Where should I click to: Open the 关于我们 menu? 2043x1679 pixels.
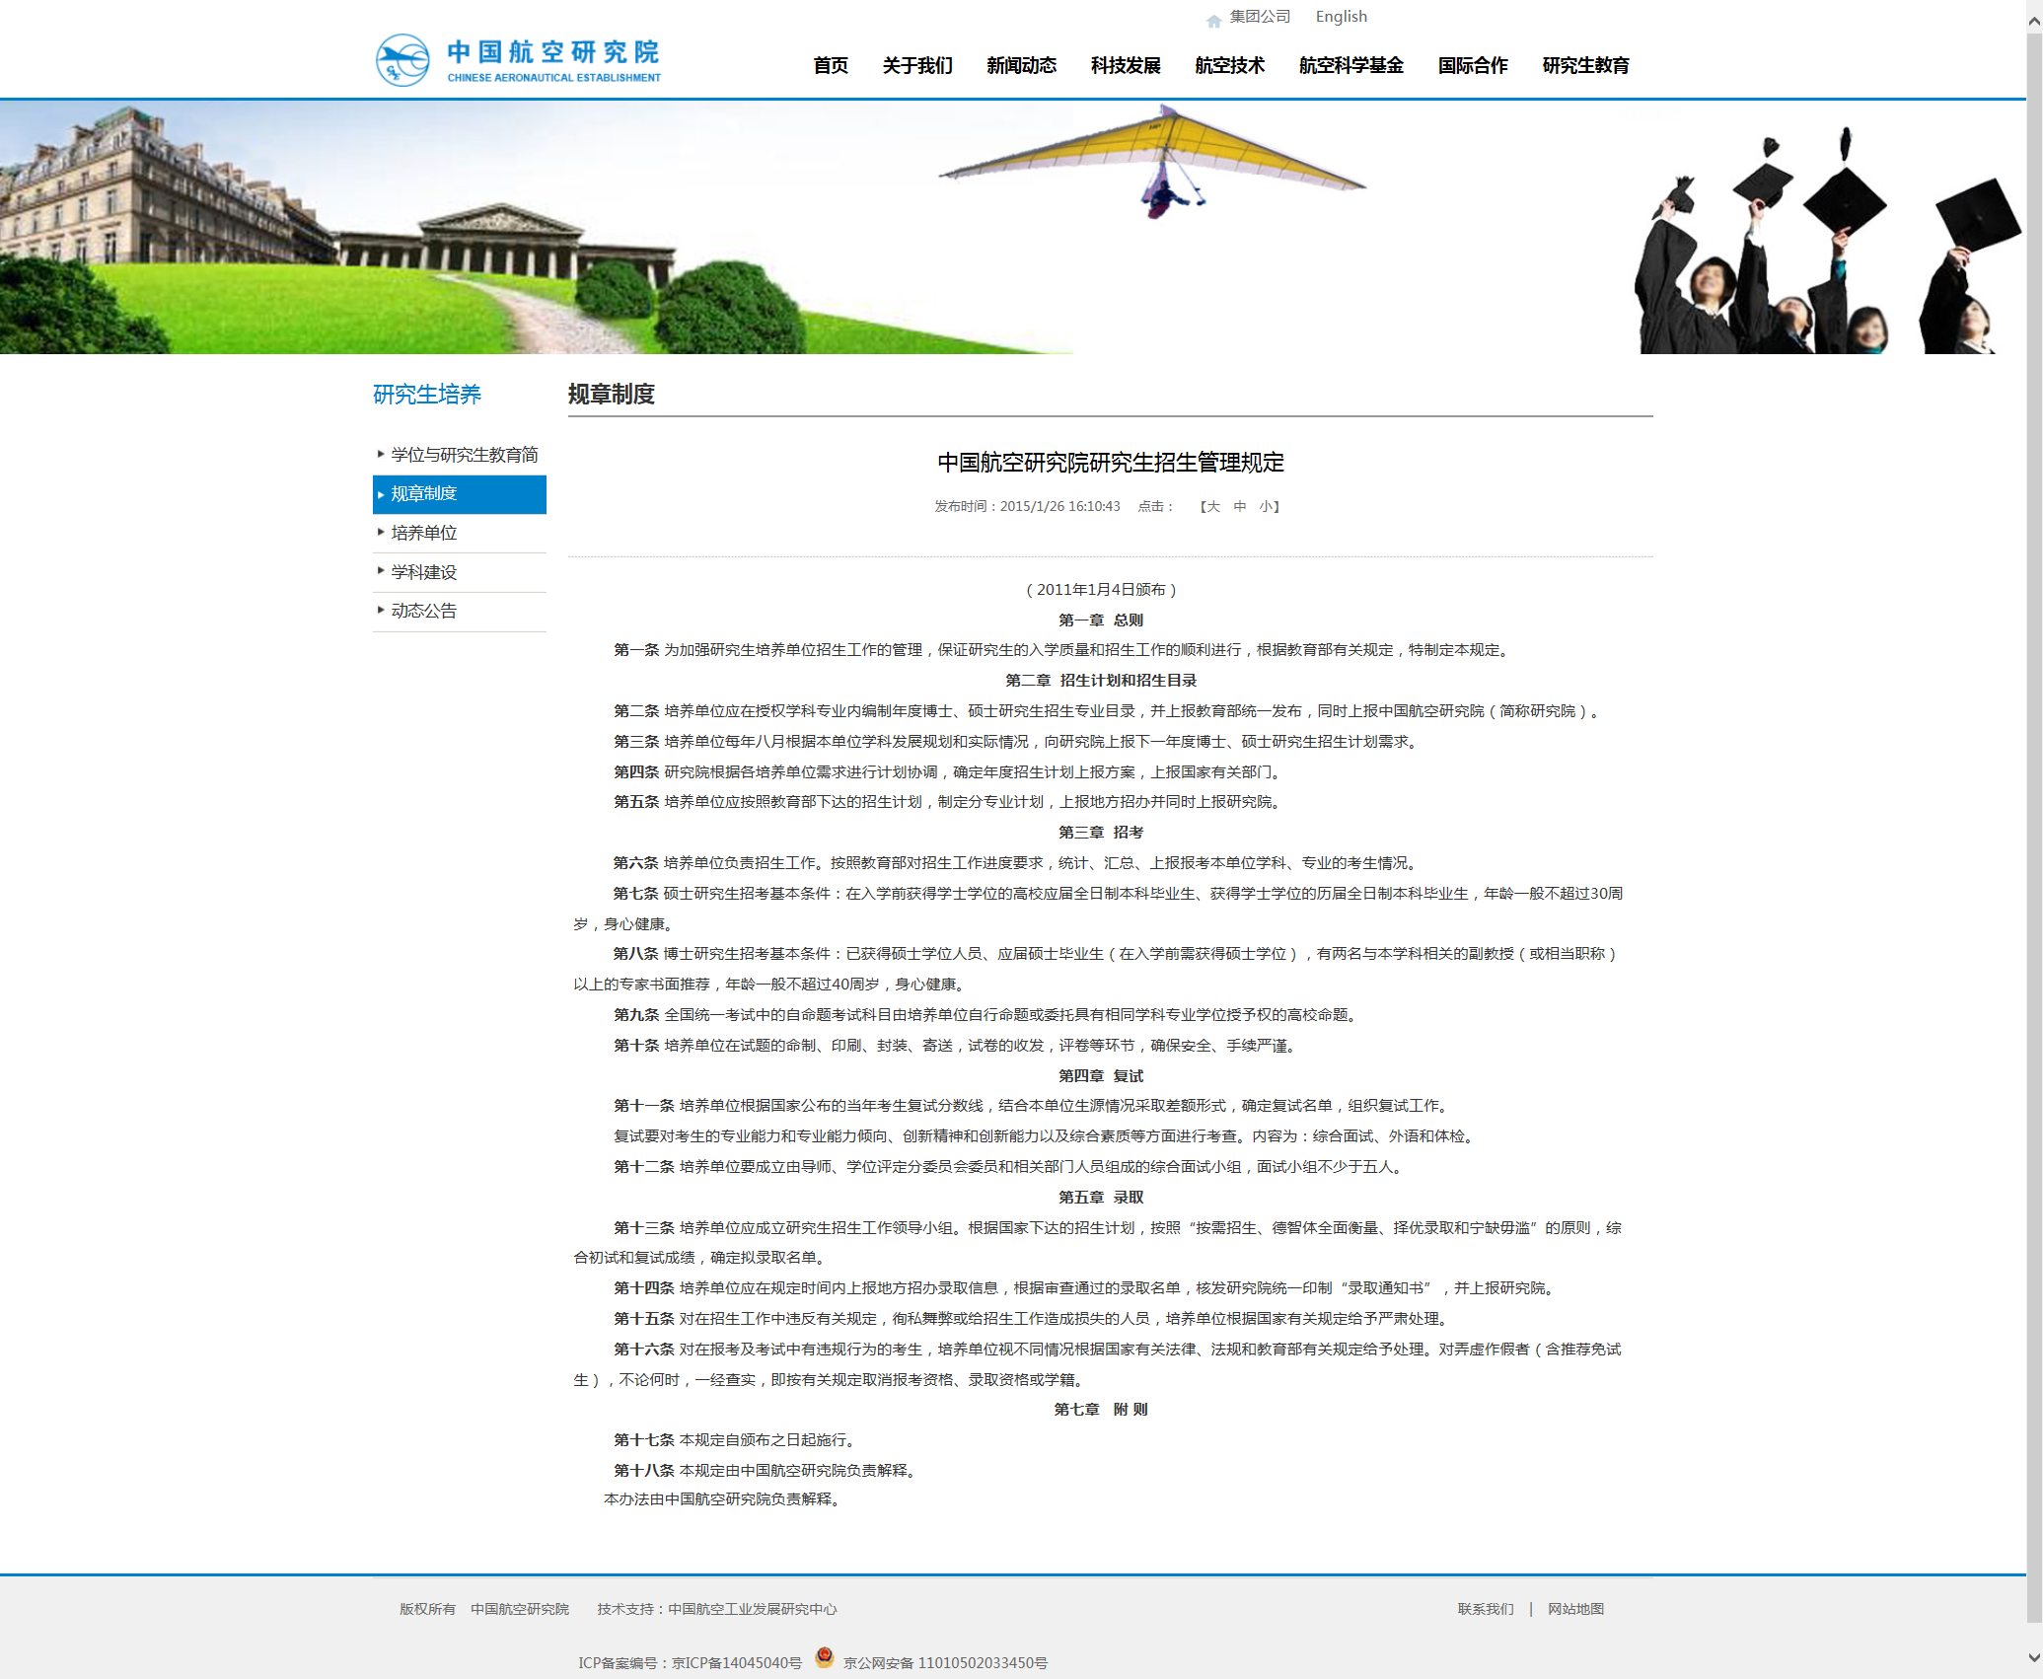[x=917, y=65]
